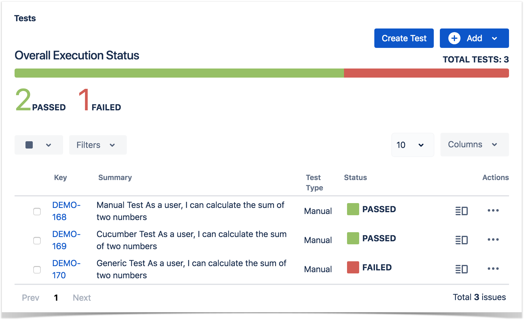526x321 pixels.
Task: Sort by the Summary column header
Action: 115,178
